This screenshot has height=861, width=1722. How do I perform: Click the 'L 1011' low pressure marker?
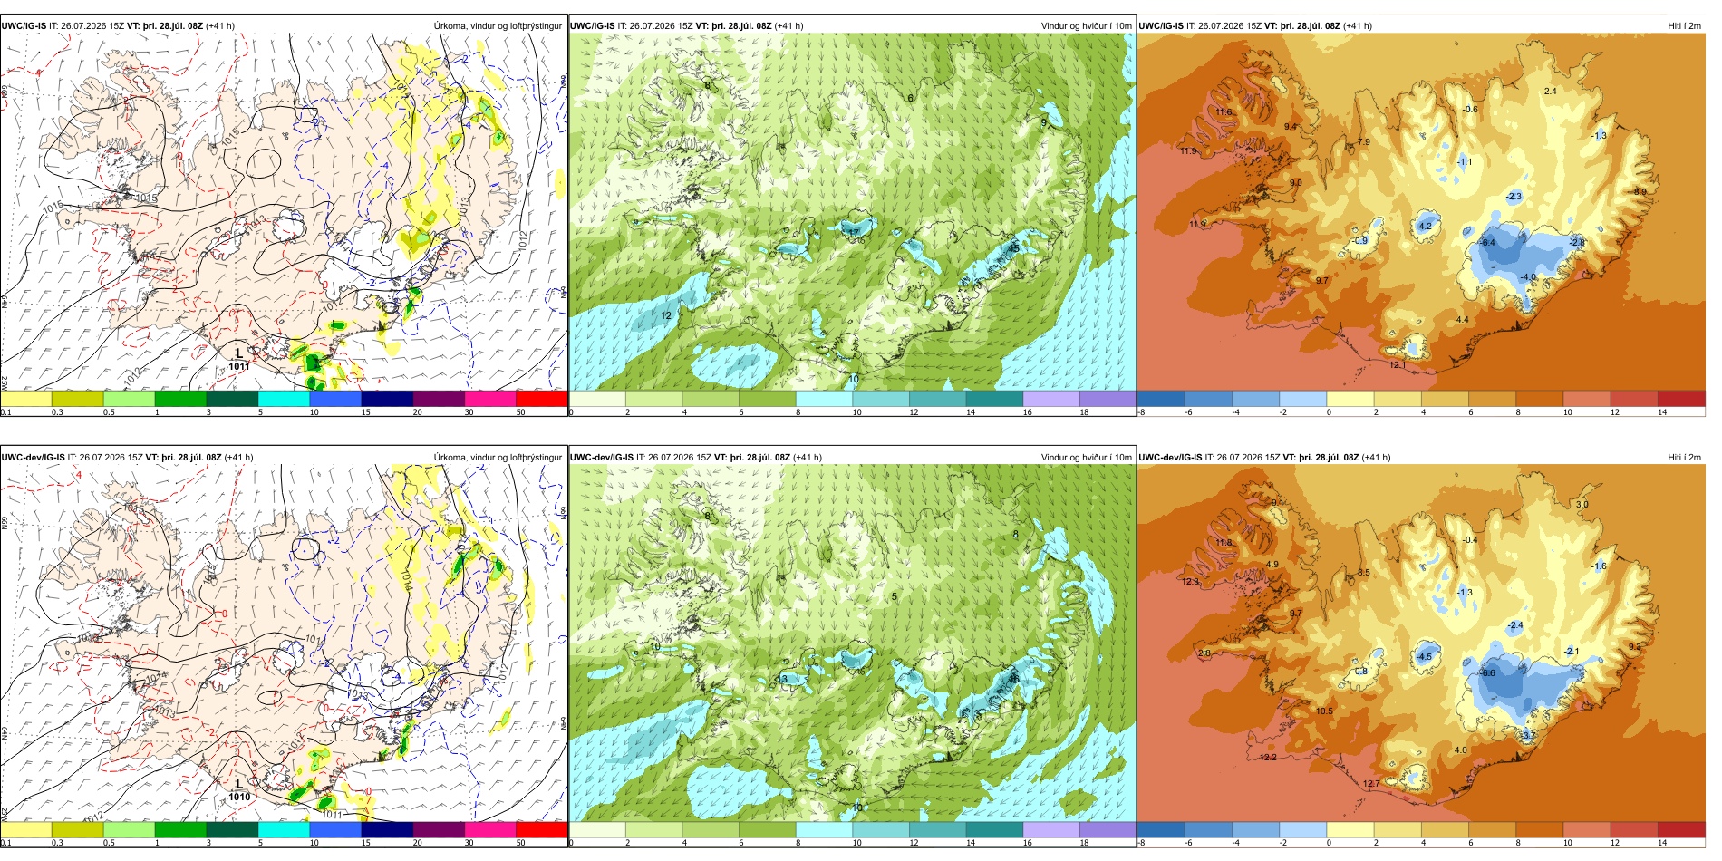[x=238, y=360]
